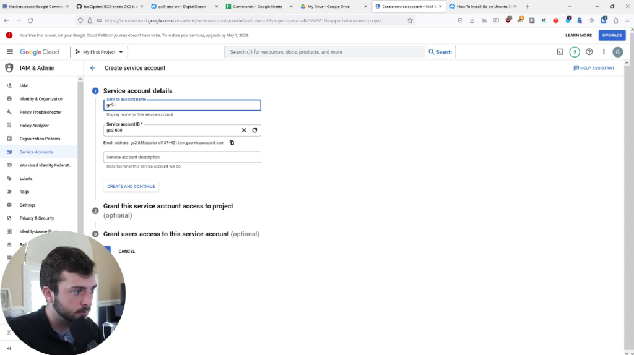
Task: Open Pocket save icon in toolbar
Action: 460,20
